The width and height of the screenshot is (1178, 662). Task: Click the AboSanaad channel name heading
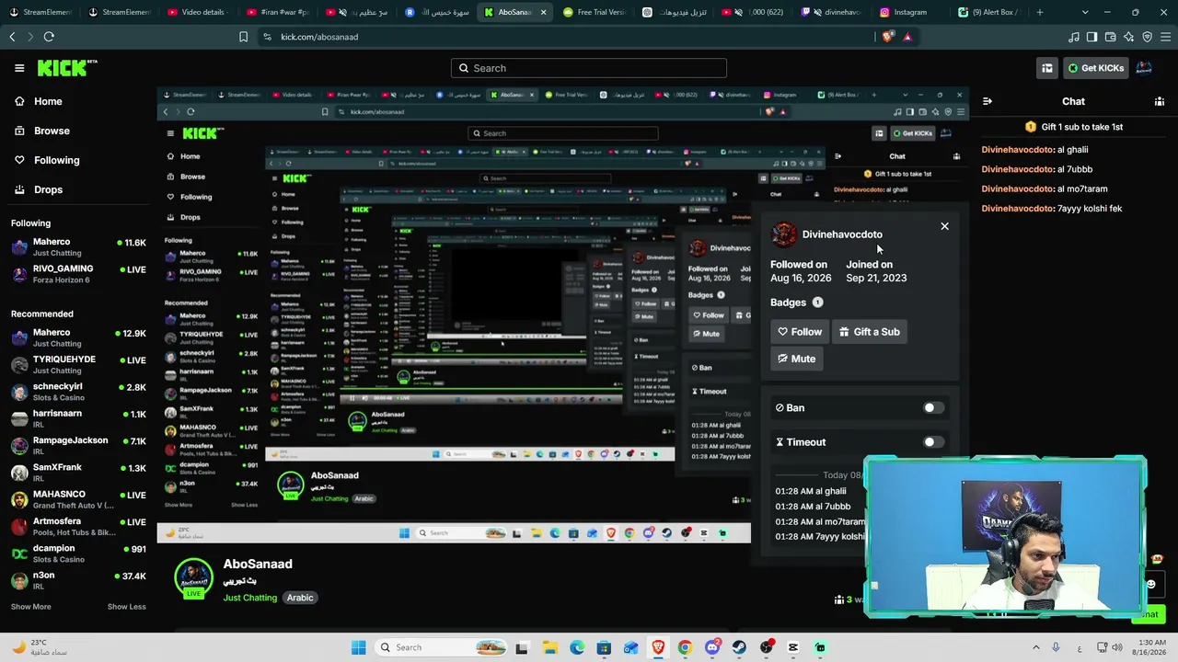258,564
